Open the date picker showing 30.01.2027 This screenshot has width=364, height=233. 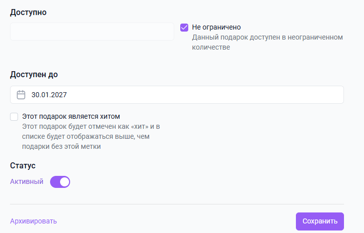coord(177,95)
